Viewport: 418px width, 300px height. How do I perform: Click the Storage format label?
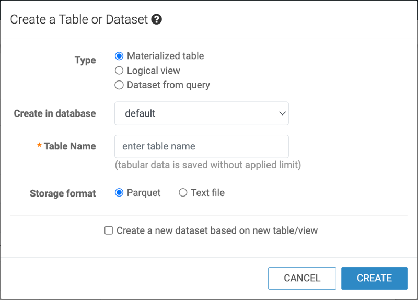click(63, 193)
